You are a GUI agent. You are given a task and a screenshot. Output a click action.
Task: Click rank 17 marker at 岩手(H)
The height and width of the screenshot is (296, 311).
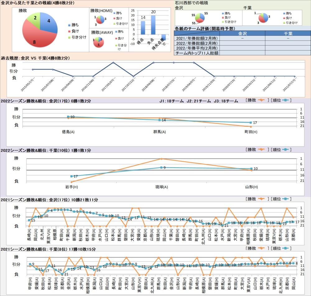(x=71, y=176)
